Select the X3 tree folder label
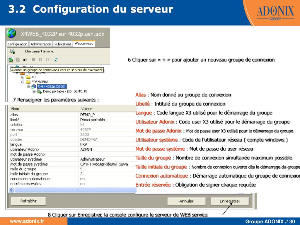Viewport: 300px width, 225px height. click(x=34, y=77)
